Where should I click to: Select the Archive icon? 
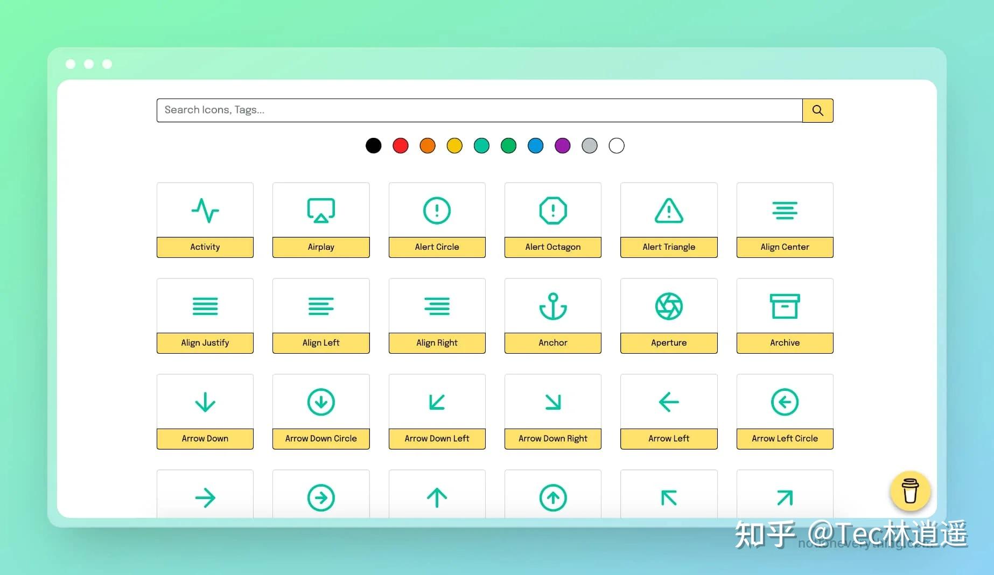[x=785, y=306]
